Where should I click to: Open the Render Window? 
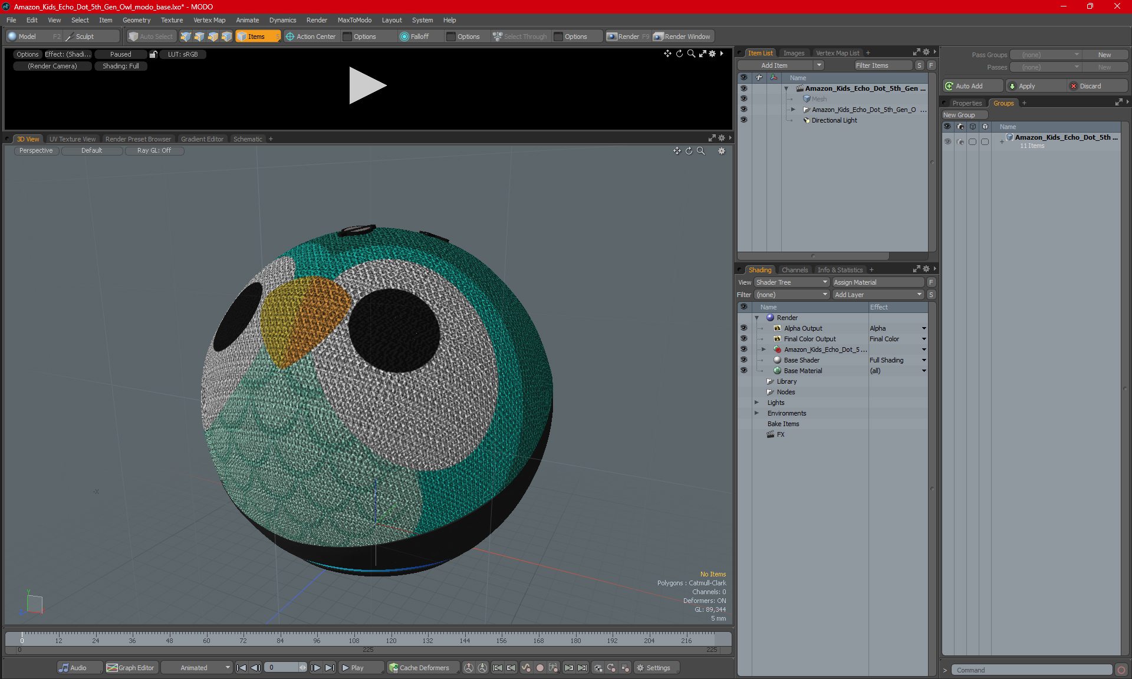(x=682, y=37)
